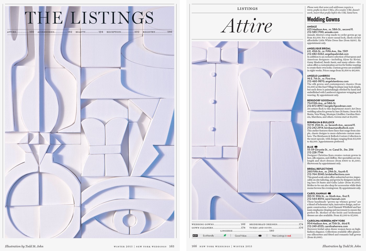Image resolution: width=366 pixels, height=251 pixels.
Task: Click the Good Value piggy bank in key
Action: coord(260,236)
